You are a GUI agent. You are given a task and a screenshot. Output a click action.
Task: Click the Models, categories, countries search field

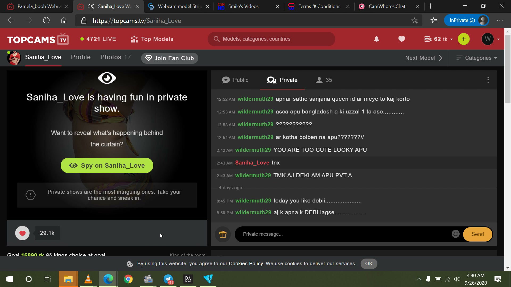click(271, 39)
